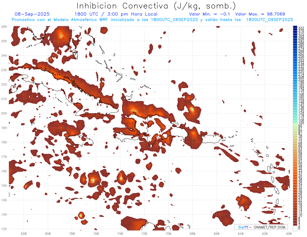Click the 22N latitude label
This screenshot has height=237, width=307.
4,84
